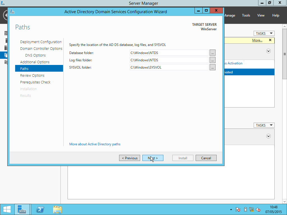Click the Server Manager vertical scrollbar thumb
The image size is (287, 215).
(x=285, y=54)
